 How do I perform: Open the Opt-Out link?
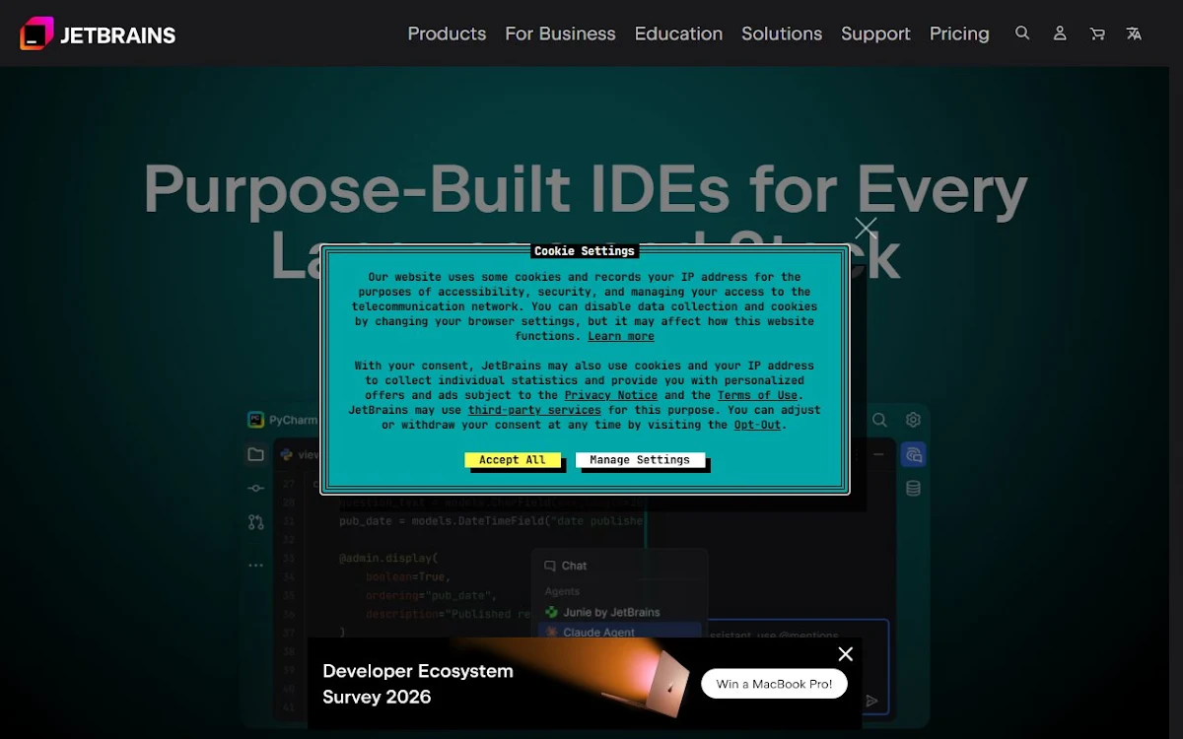point(757,425)
